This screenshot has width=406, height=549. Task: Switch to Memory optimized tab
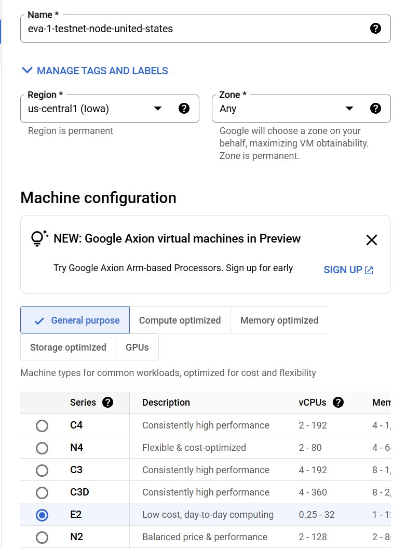279,320
